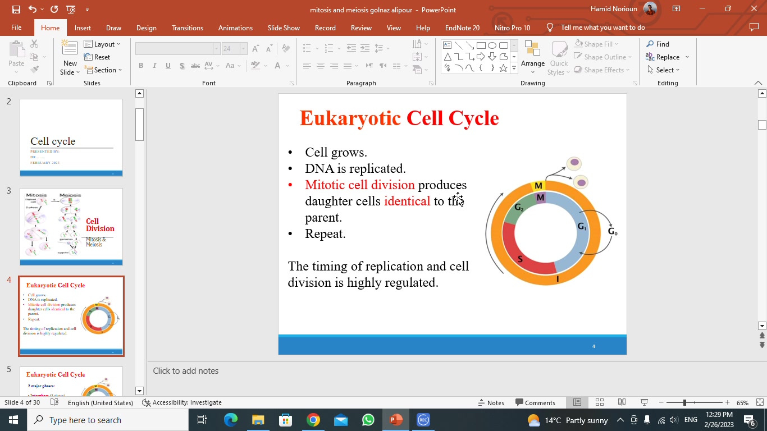Viewport: 767px width, 431px height.
Task: Open Line Spacing dropdown
Action: click(x=382, y=49)
